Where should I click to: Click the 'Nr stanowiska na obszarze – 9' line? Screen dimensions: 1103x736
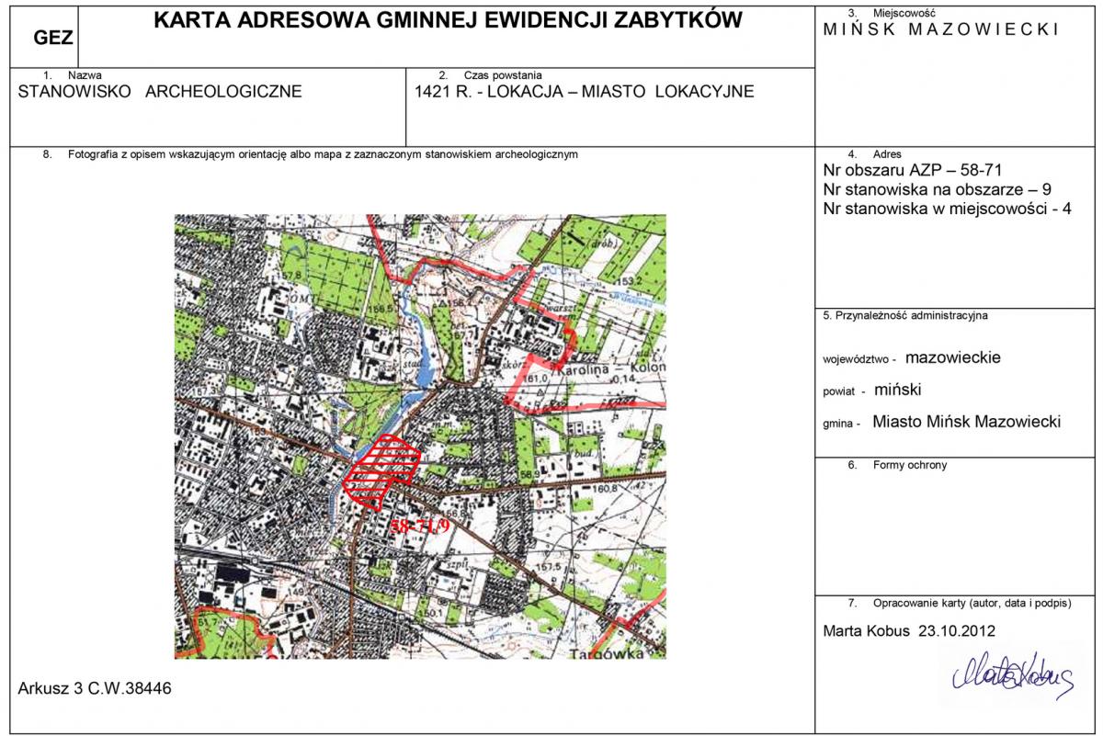coord(938,189)
